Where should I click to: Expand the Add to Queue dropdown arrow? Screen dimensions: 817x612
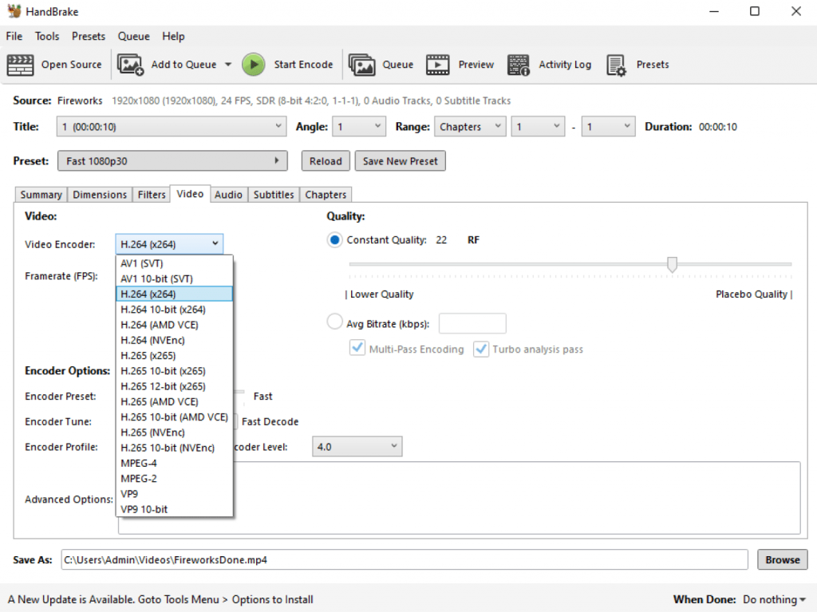click(x=227, y=65)
